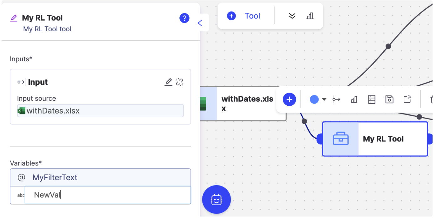Click the bar chart icon on node toolbar
This screenshot has width=436, height=219.
coord(354,99)
